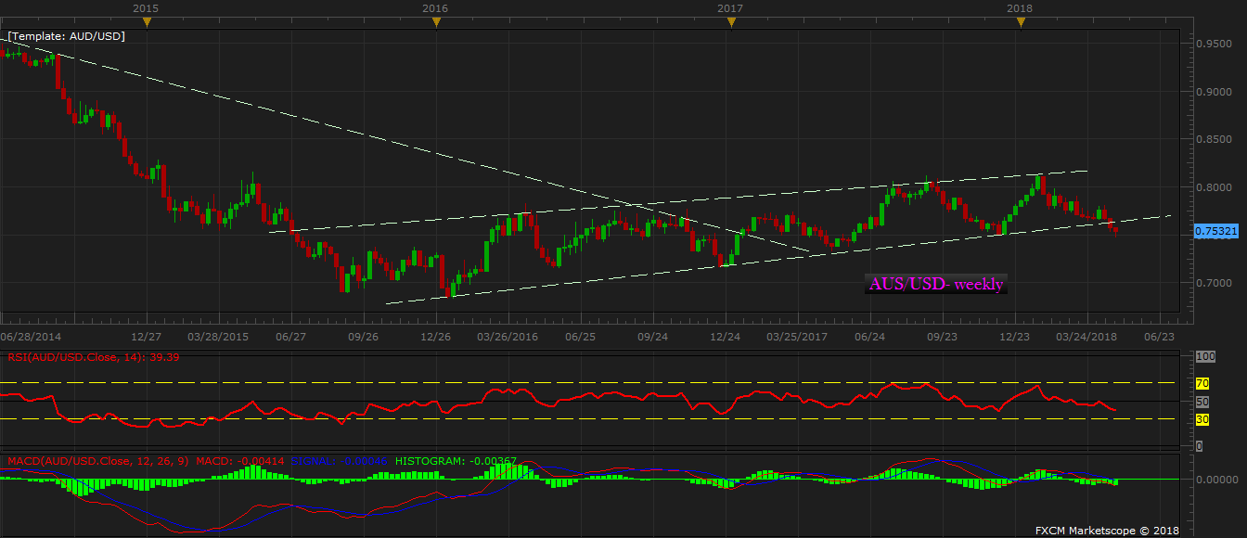This screenshot has height=538, width=1247.
Task: Click the MACD 0.00000 axis value
Action: click(1215, 480)
